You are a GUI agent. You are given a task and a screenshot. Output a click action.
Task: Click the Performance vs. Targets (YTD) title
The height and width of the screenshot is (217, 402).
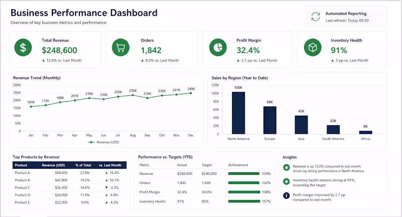coord(165,157)
